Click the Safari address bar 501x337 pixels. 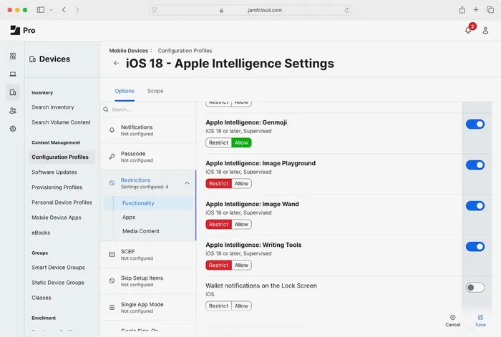[x=250, y=10]
